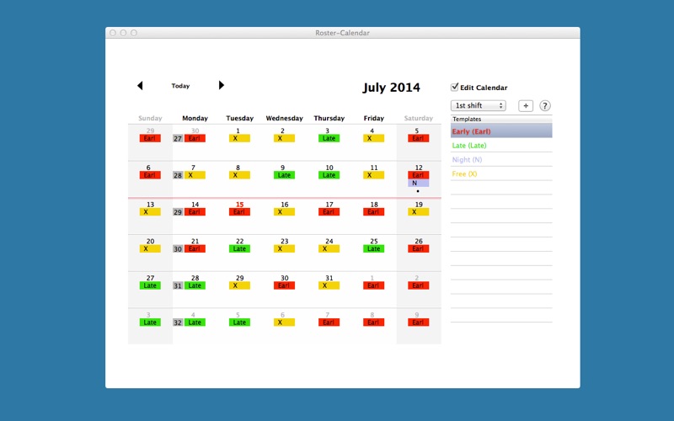
Task: Pick the Free (X) template
Action: coord(501,173)
